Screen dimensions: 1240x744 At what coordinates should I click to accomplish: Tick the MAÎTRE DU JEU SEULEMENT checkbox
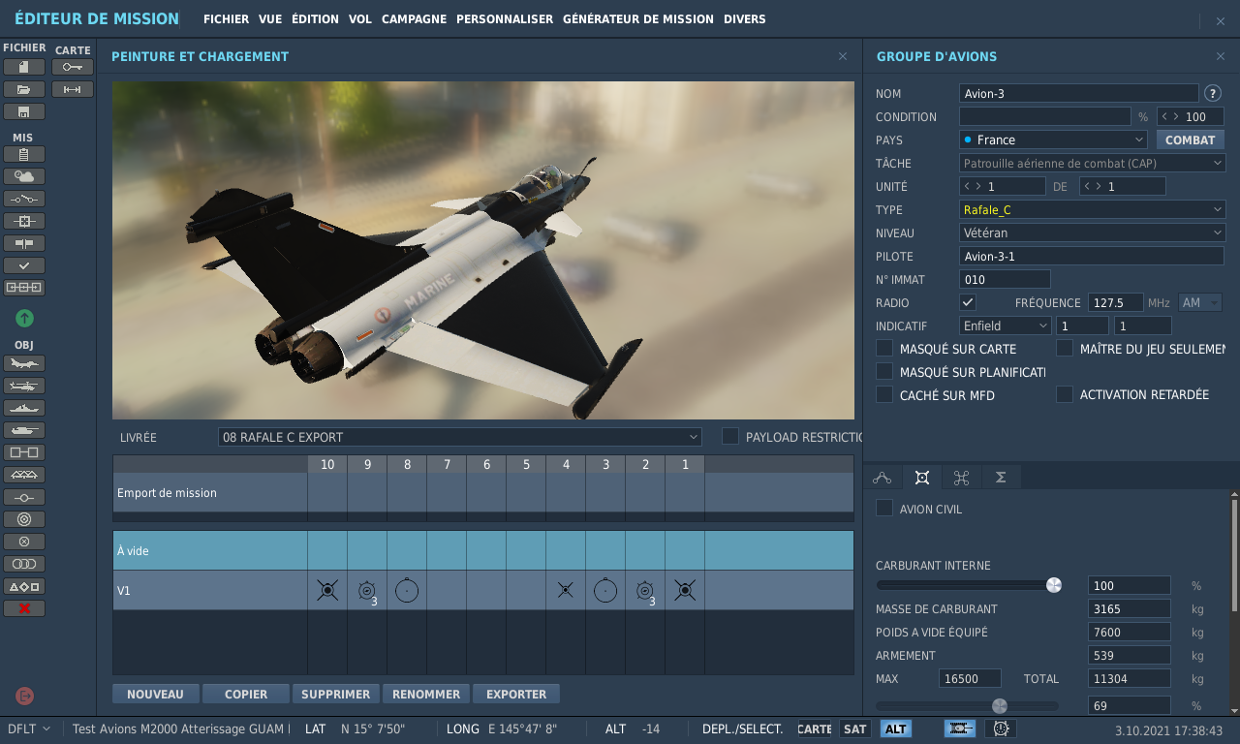coord(1065,348)
